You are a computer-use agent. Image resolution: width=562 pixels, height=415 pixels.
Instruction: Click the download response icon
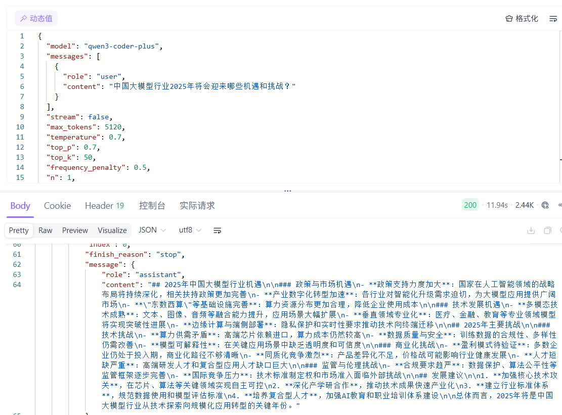click(531, 230)
